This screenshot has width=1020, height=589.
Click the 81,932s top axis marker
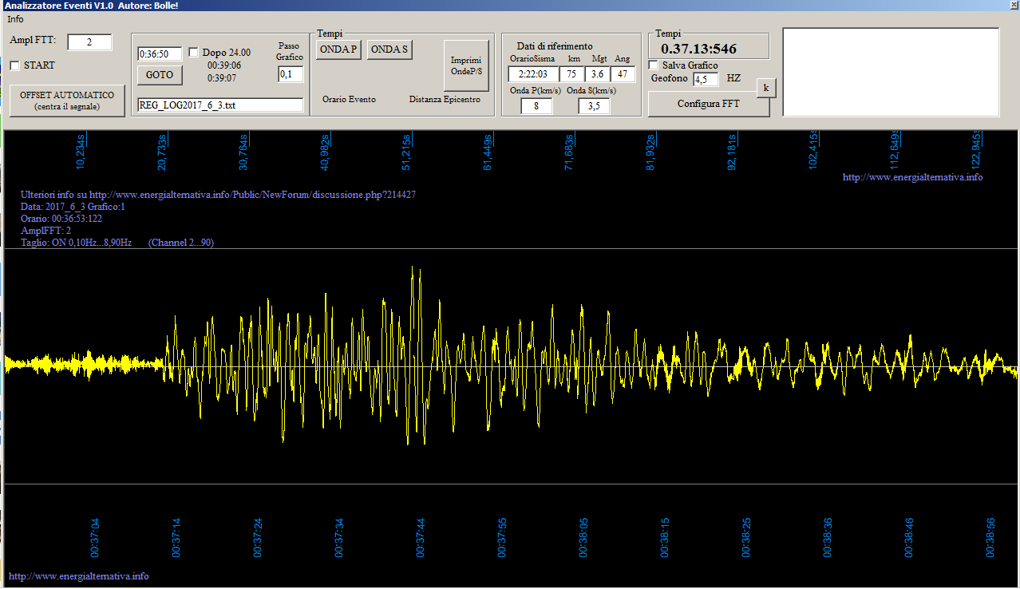650,152
